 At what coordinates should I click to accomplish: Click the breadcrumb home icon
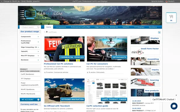[47, 32]
